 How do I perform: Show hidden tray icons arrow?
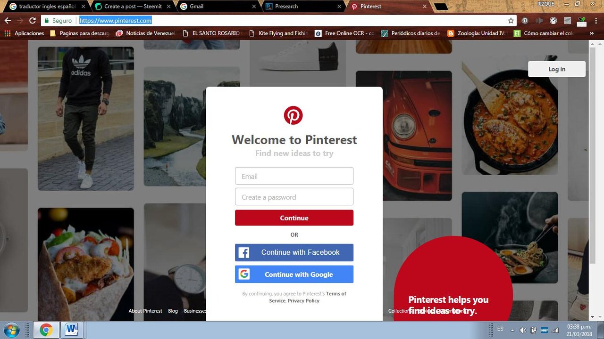point(512,330)
